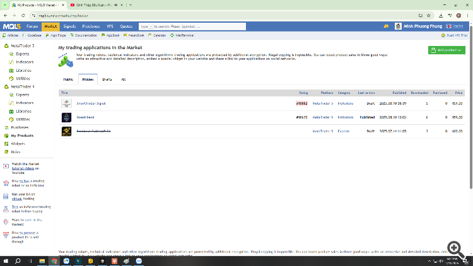Open the AlgoBook link
Image resolution: width=473 pixels, height=266 pixels.
110,35
